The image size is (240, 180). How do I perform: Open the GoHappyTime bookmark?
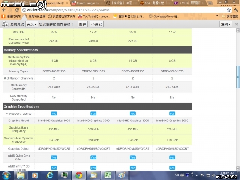tap(164, 16)
